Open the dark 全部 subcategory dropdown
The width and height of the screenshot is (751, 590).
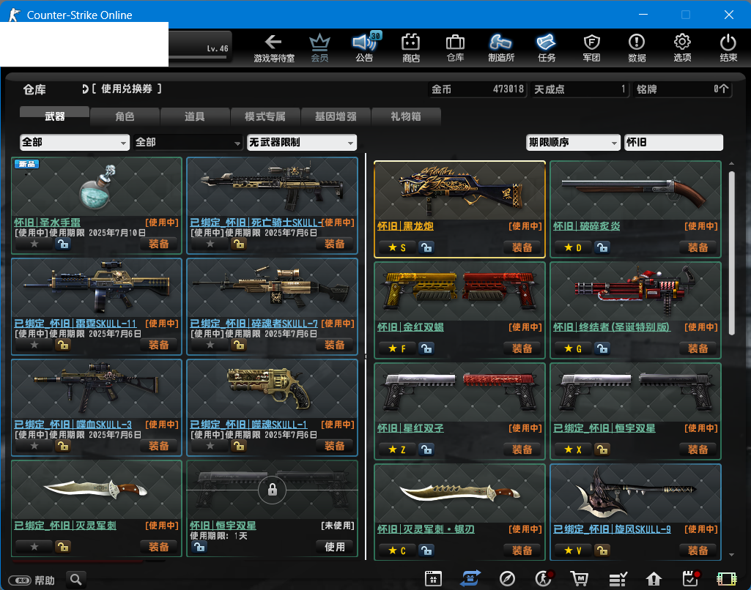point(188,142)
